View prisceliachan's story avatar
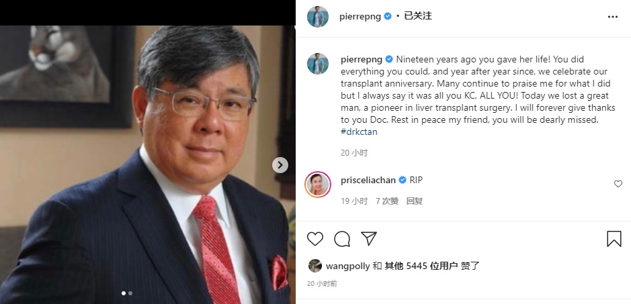Image resolution: width=631 pixels, height=304 pixels. (318, 185)
